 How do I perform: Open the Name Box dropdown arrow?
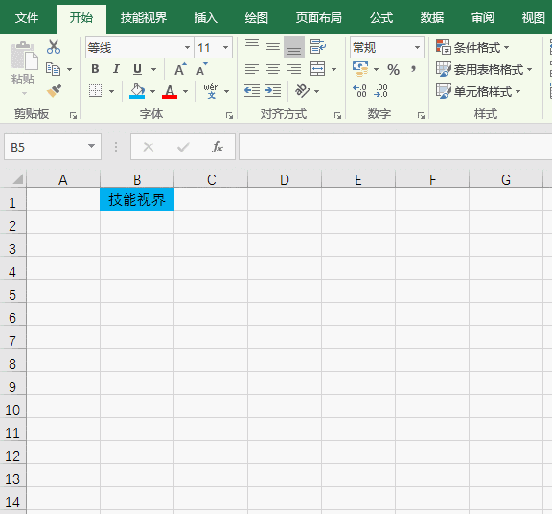[x=92, y=146]
